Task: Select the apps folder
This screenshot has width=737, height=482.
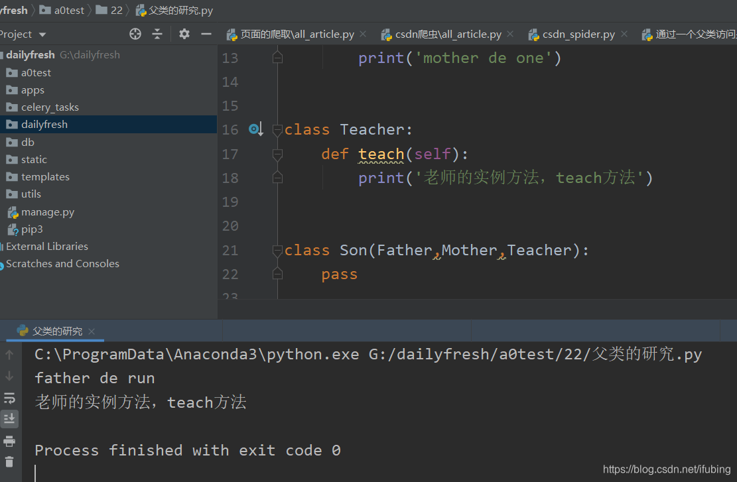Action: click(x=33, y=90)
